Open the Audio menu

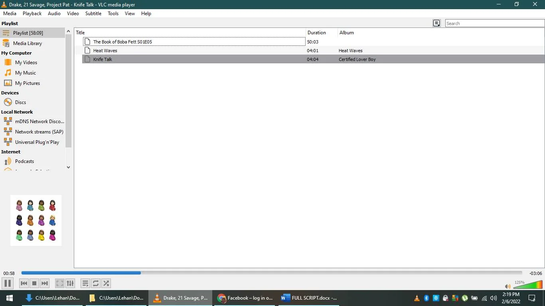(54, 13)
